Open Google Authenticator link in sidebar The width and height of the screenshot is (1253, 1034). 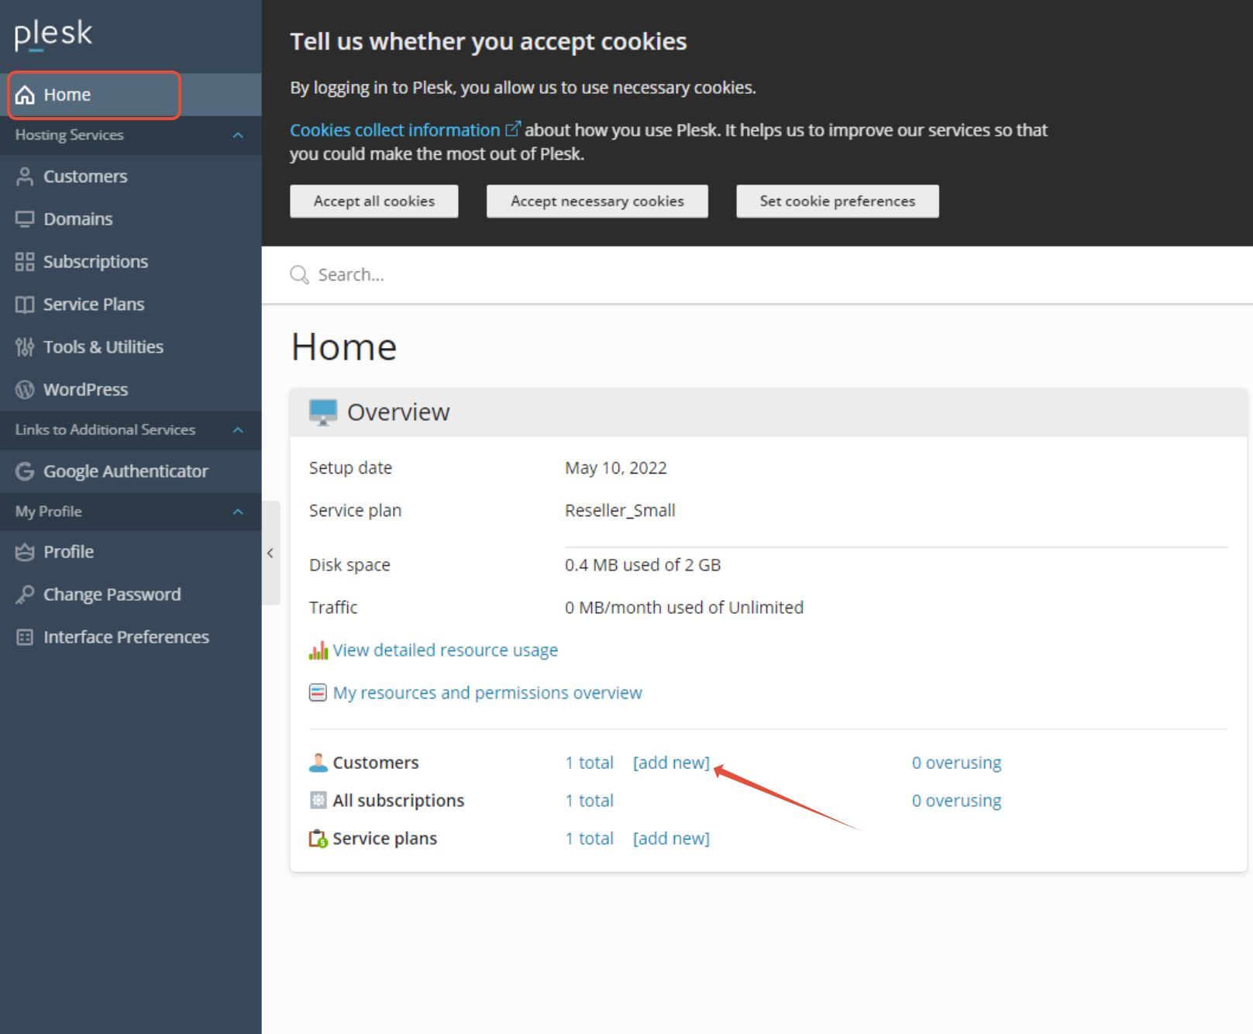click(130, 471)
